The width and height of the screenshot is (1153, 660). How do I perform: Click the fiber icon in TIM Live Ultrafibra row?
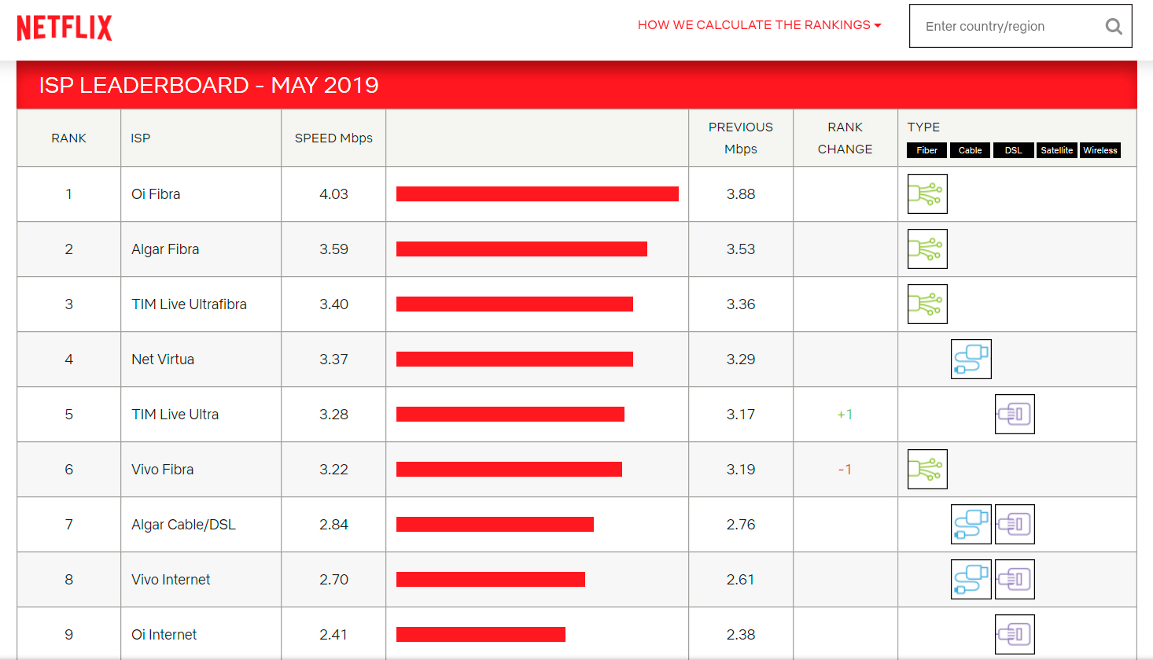point(927,304)
